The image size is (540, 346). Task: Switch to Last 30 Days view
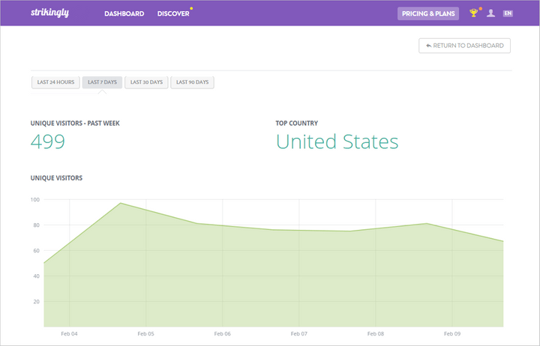[x=146, y=82]
